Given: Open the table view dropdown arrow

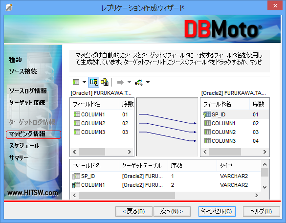Looking at the screenshot, I should coord(84,82).
